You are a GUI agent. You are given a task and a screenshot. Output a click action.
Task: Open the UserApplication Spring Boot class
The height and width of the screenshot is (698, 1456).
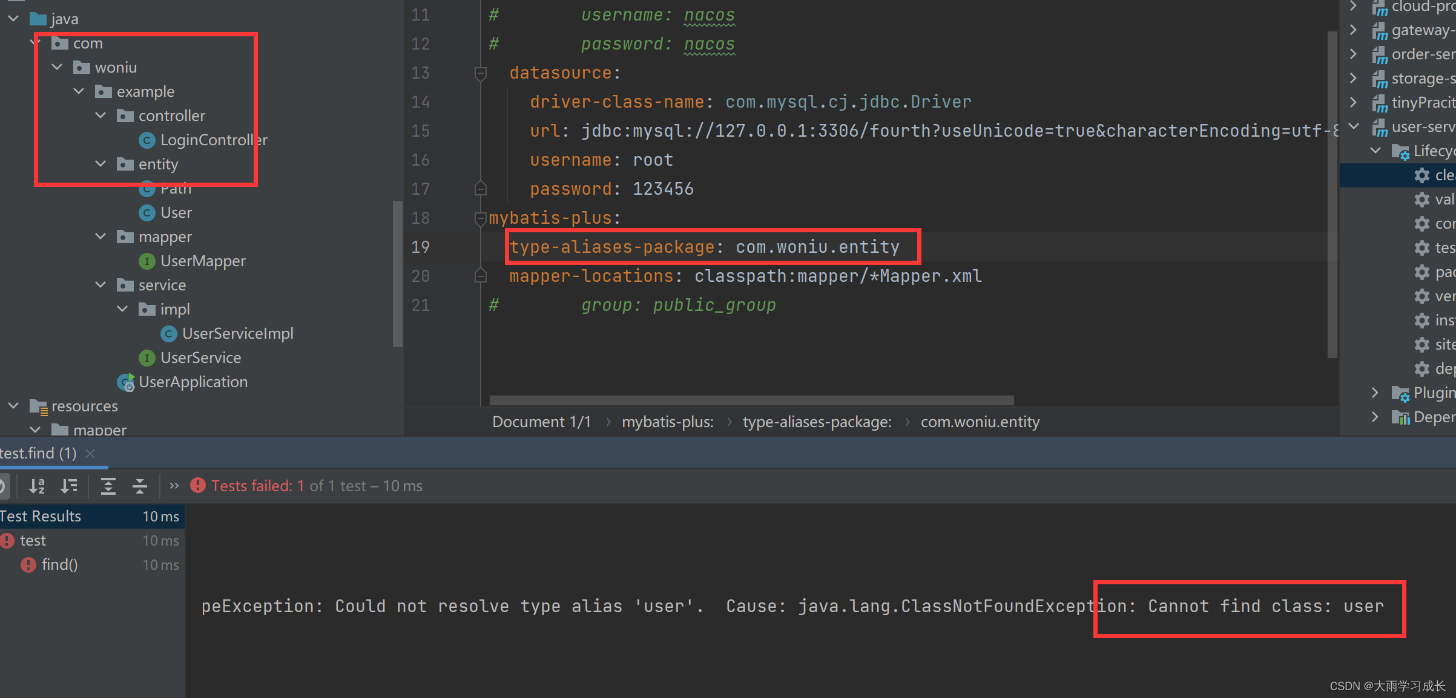point(193,382)
